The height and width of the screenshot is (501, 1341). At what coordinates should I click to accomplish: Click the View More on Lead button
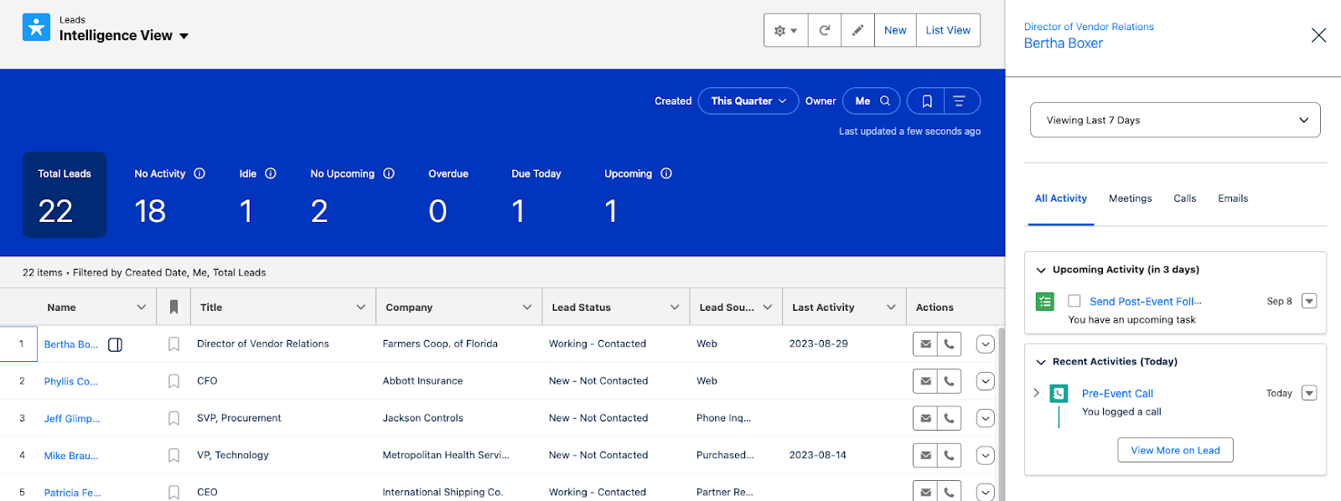[x=1175, y=450]
